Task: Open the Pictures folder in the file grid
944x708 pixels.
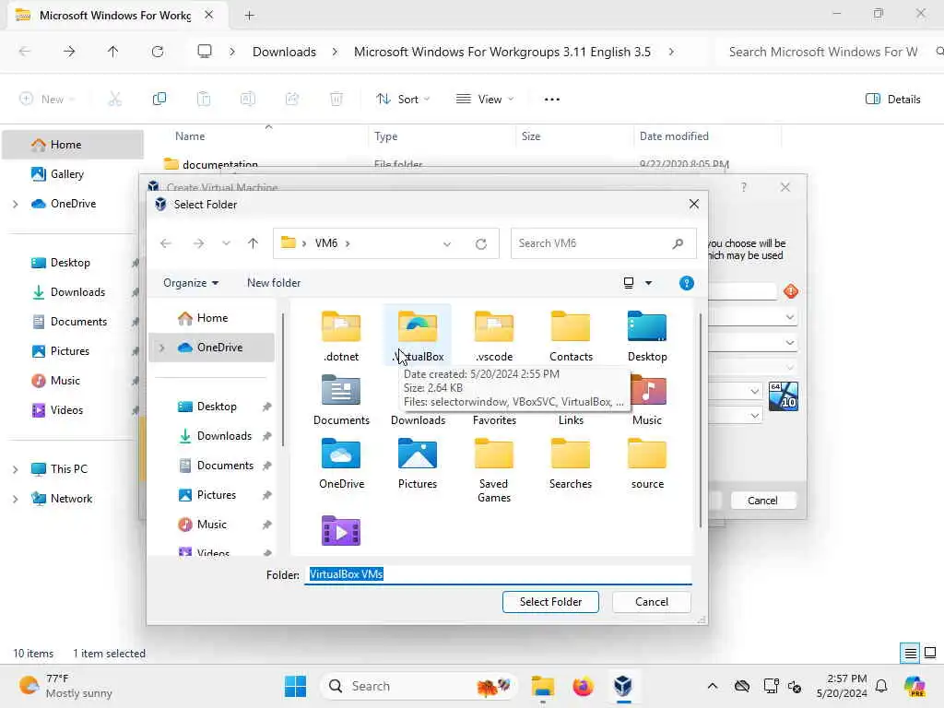Action: (418, 464)
